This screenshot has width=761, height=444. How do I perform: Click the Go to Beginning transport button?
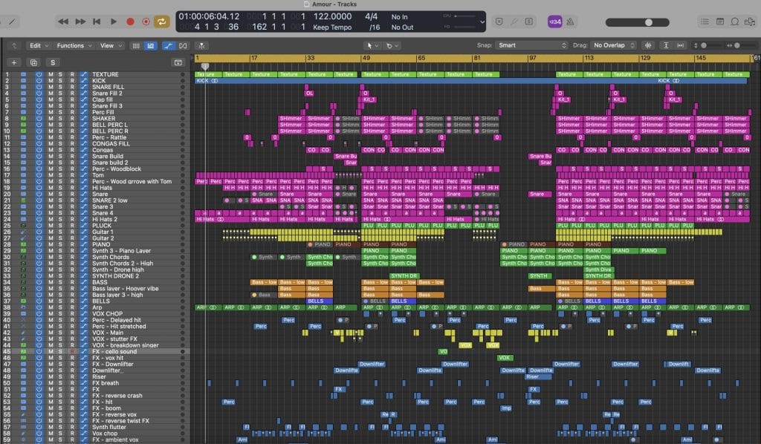[97, 22]
